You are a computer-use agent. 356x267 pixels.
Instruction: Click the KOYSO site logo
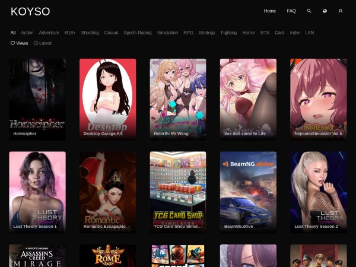(x=30, y=11)
